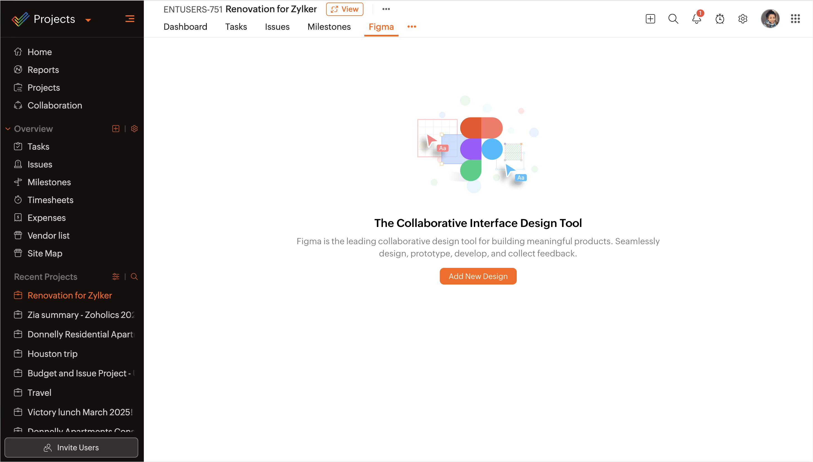Click the Invite Users button
Viewport: 813px width, 462px height.
[71, 448]
